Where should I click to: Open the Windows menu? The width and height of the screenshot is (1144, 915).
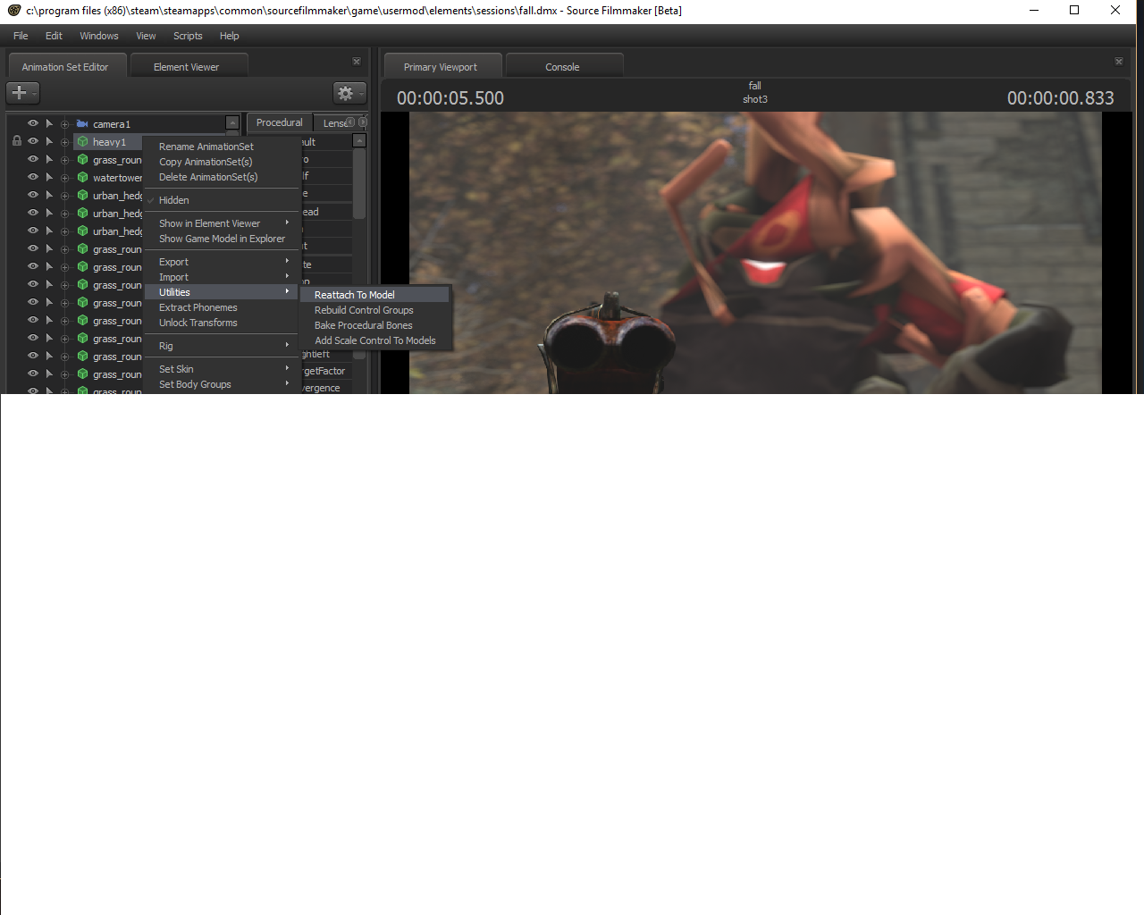tap(98, 36)
